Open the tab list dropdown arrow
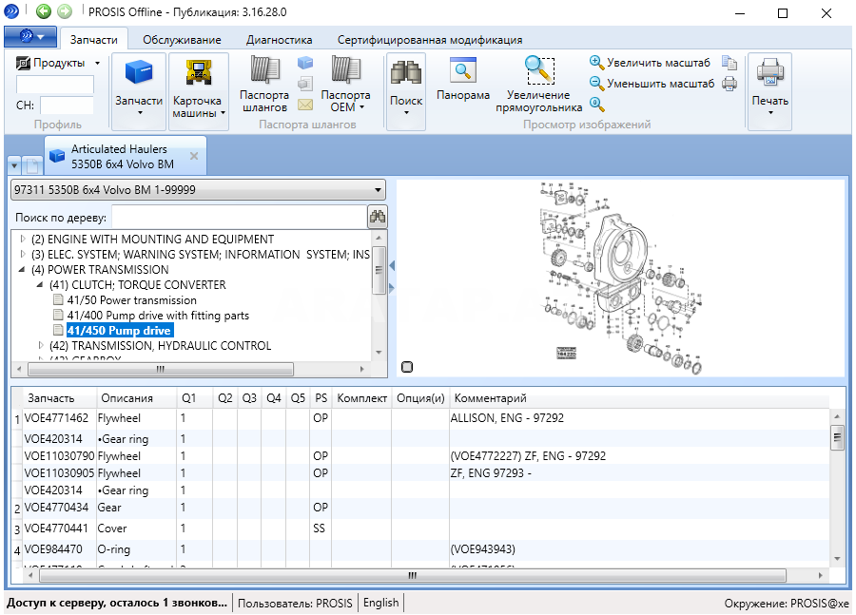Viewport: 856px width, 615px height. [14, 164]
